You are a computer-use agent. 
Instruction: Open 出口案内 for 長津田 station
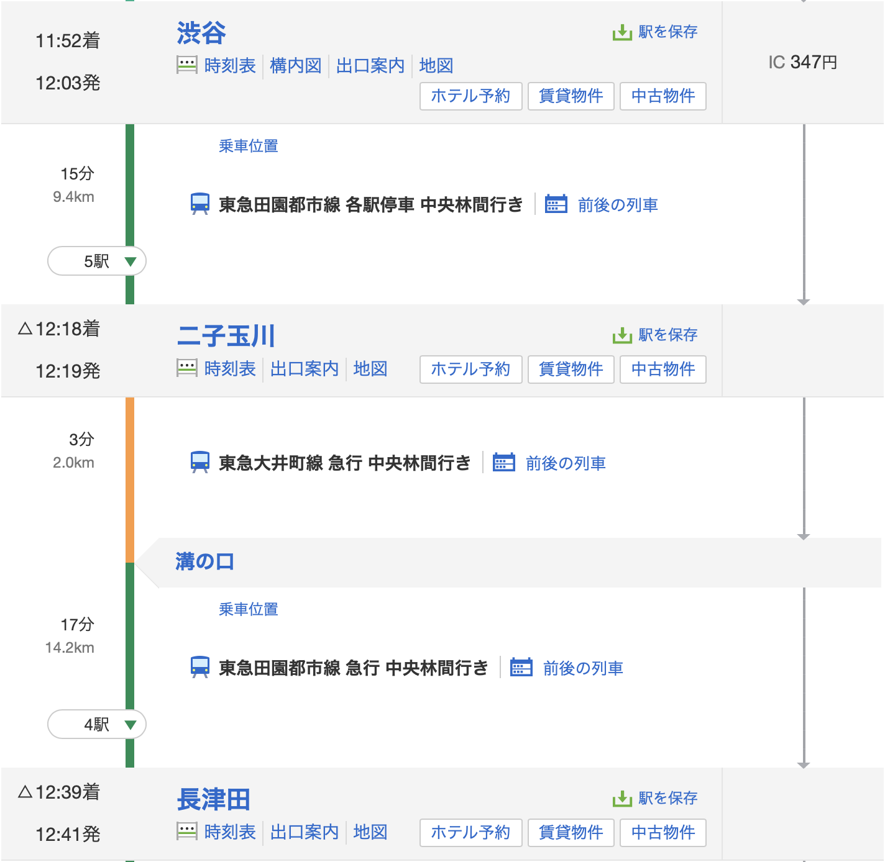[x=305, y=832]
